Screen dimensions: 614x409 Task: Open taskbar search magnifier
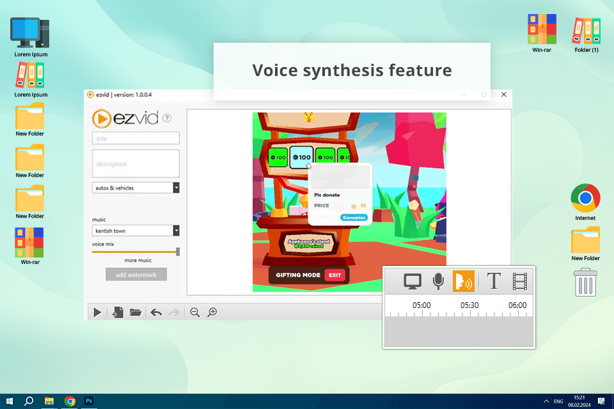[x=29, y=401]
